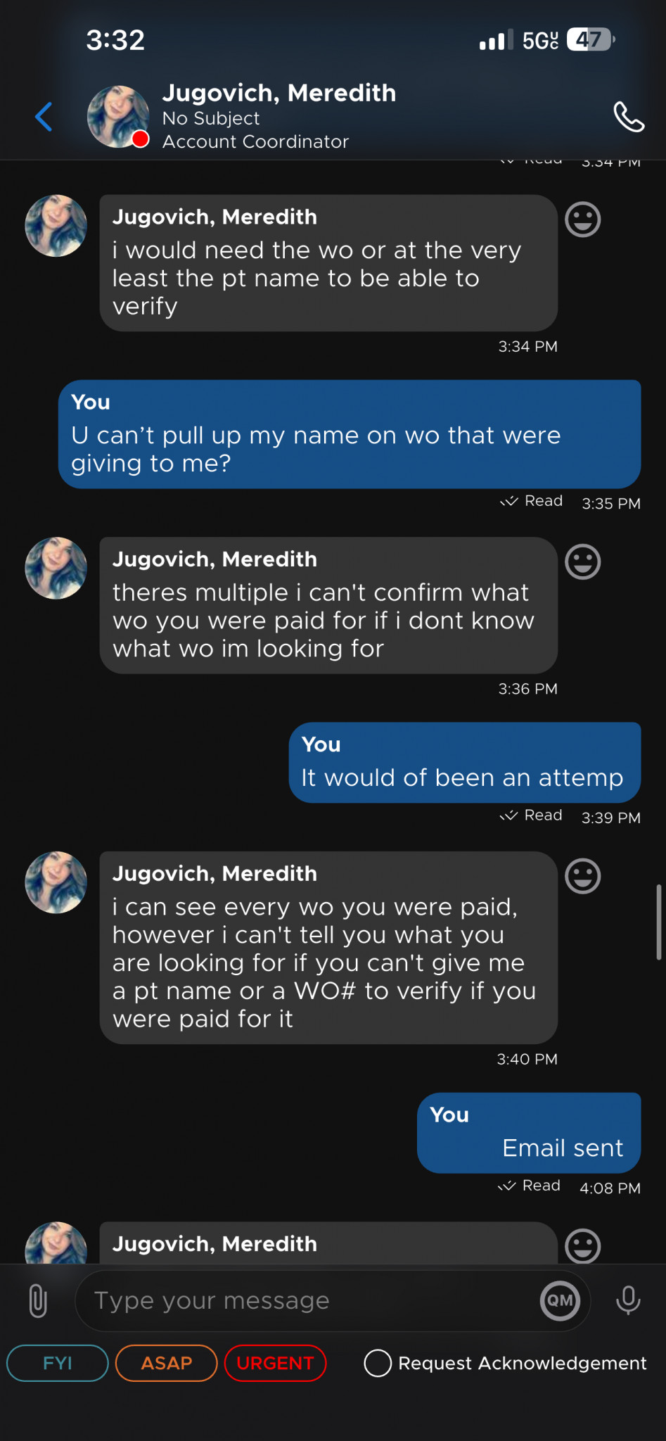Open Meredith's profile photo in header
This screenshot has width=666, height=1441.
point(117,117)
